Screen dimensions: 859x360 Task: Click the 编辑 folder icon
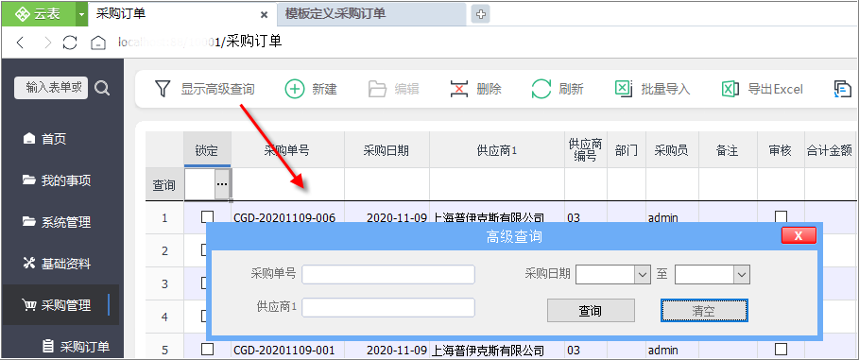pyautogui.click(x=377, y=89)
